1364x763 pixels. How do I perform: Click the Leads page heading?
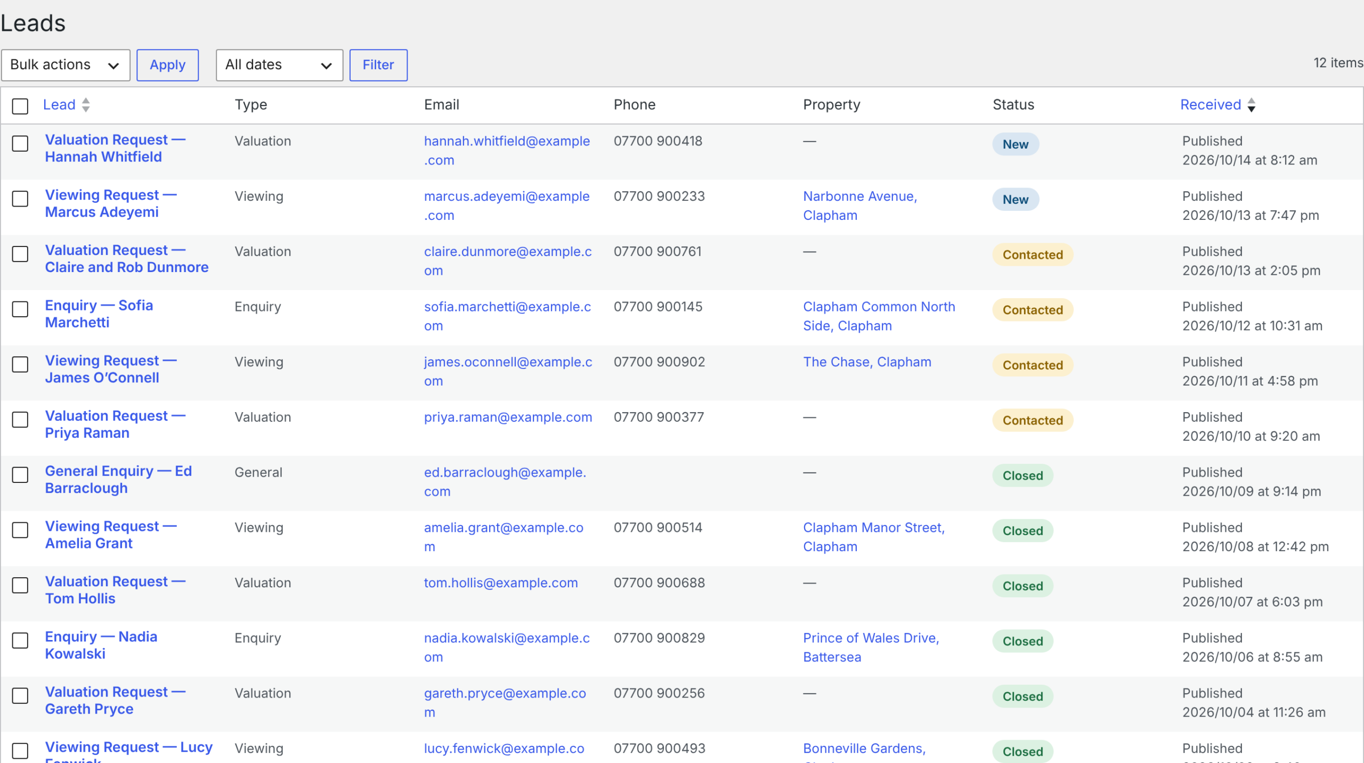pyautogui.click(x=33, y=23)
